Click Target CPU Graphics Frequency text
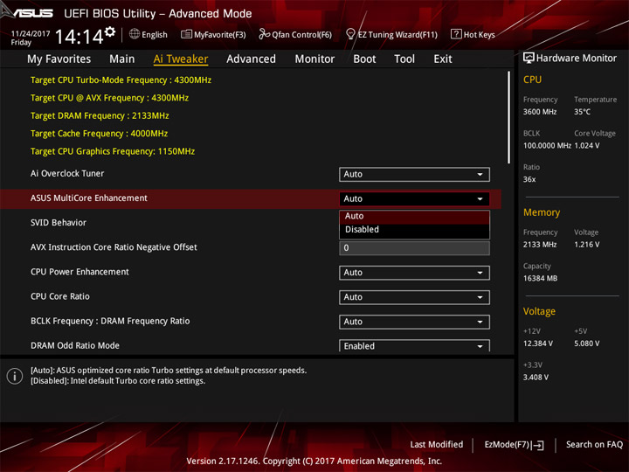 pos(113,152)
